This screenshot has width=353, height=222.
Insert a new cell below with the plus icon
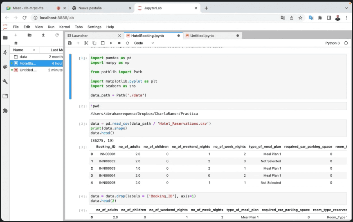coord(78,43)
